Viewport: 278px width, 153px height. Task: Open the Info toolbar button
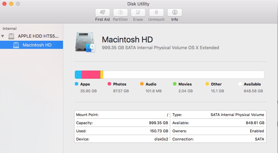(175, 13)
